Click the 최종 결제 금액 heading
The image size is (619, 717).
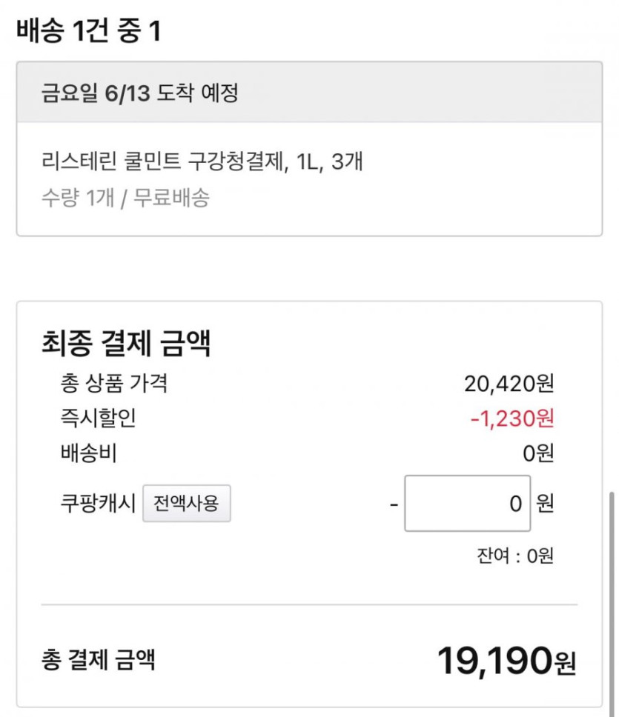126,344
